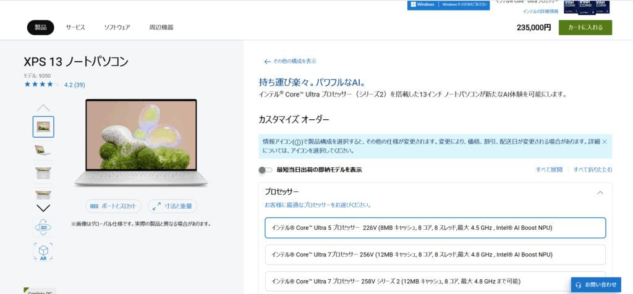Open the インテルの詳細情報 link
This screenshot has width=633, height=294.
[x=540, y=11]
